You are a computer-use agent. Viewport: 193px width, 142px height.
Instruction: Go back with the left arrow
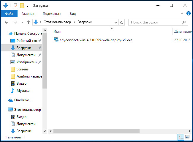7,22
